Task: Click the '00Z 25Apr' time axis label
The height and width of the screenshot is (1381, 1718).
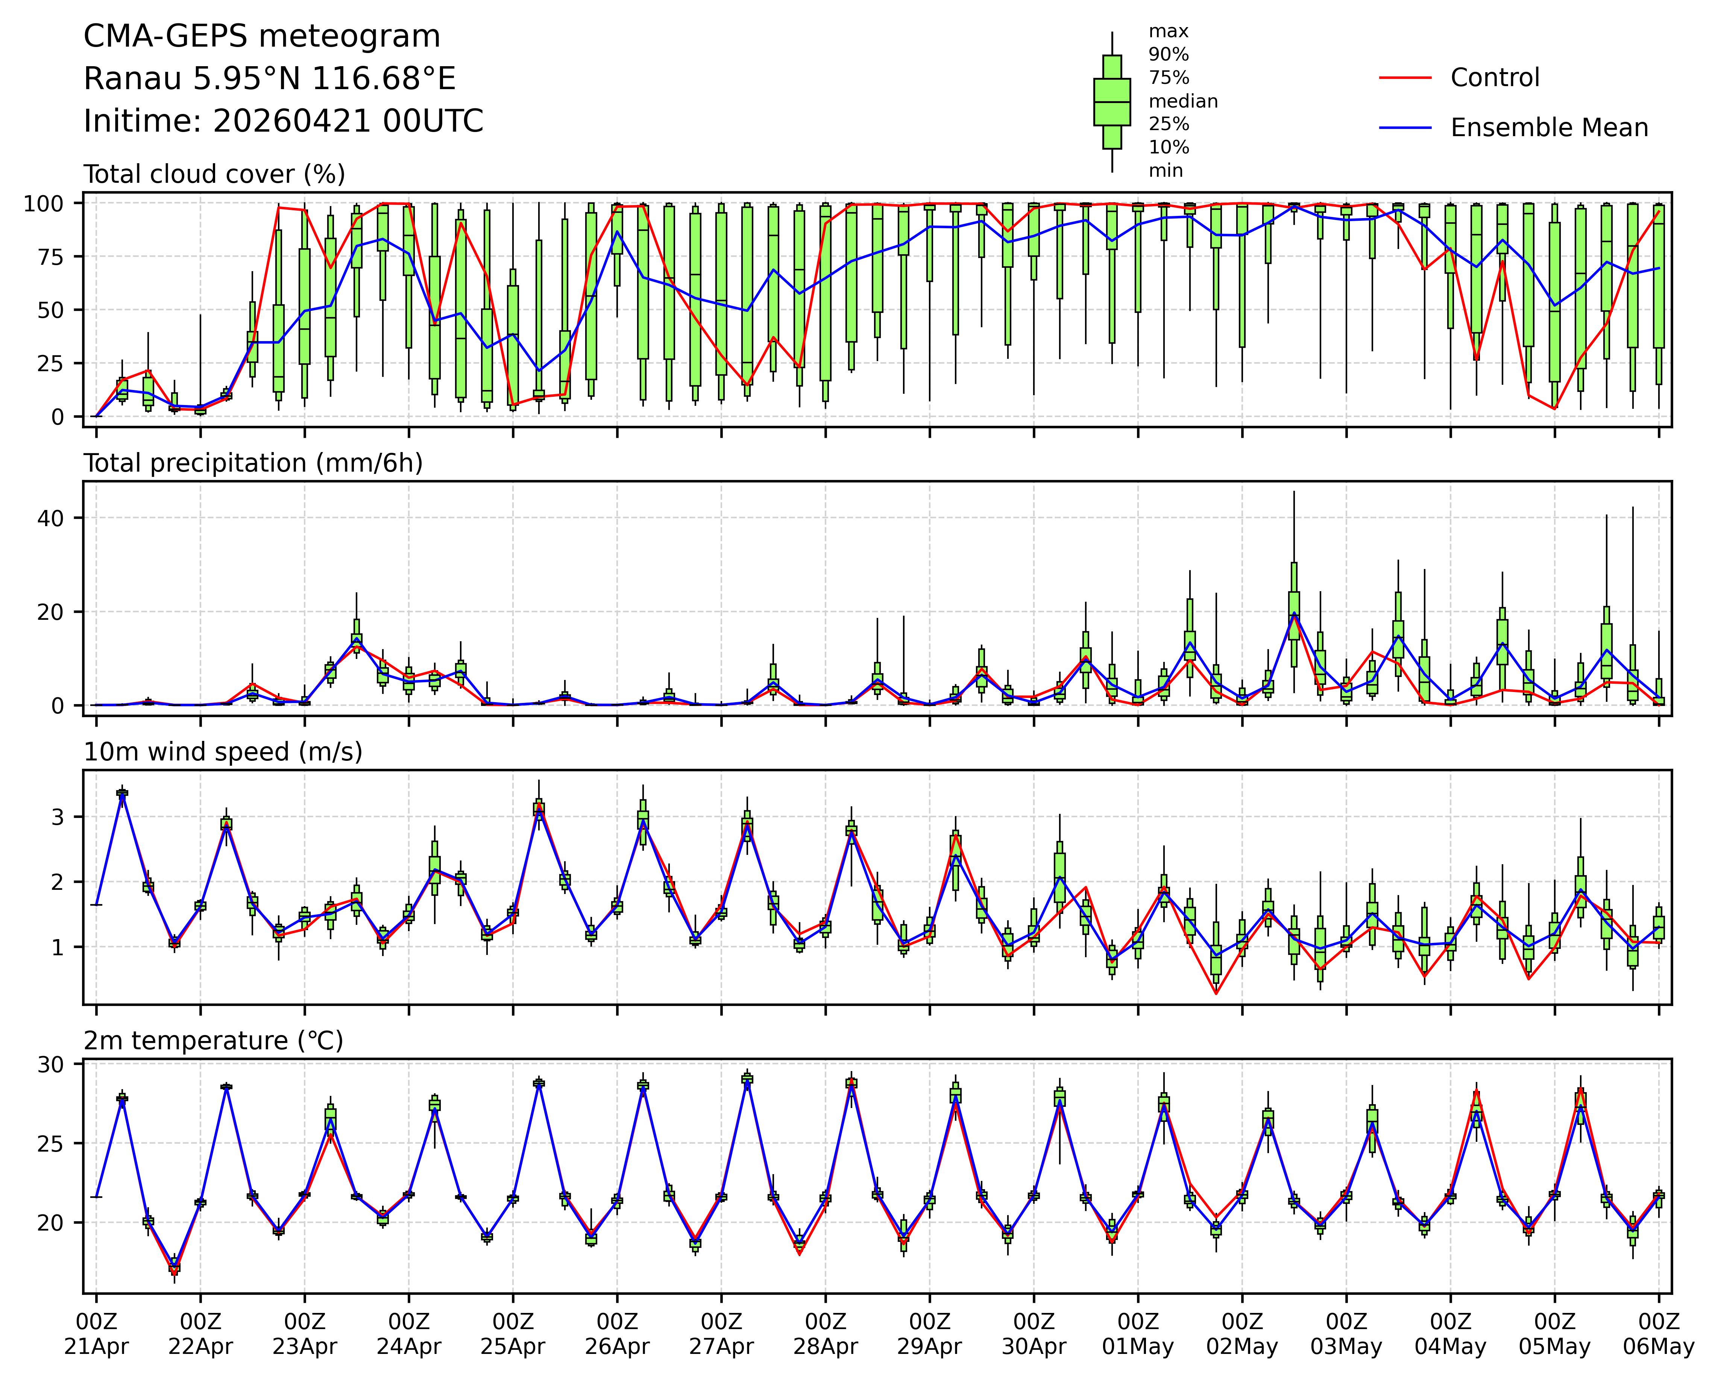Action: tap(512, 1334)
